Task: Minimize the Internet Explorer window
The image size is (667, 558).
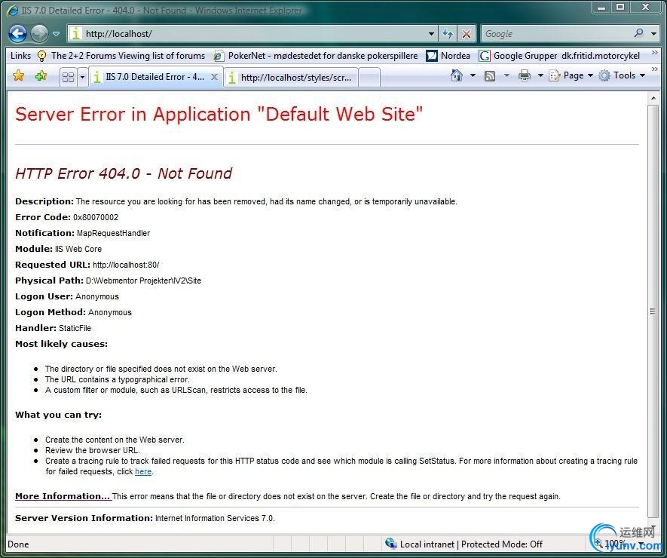Action: point(601,7)
